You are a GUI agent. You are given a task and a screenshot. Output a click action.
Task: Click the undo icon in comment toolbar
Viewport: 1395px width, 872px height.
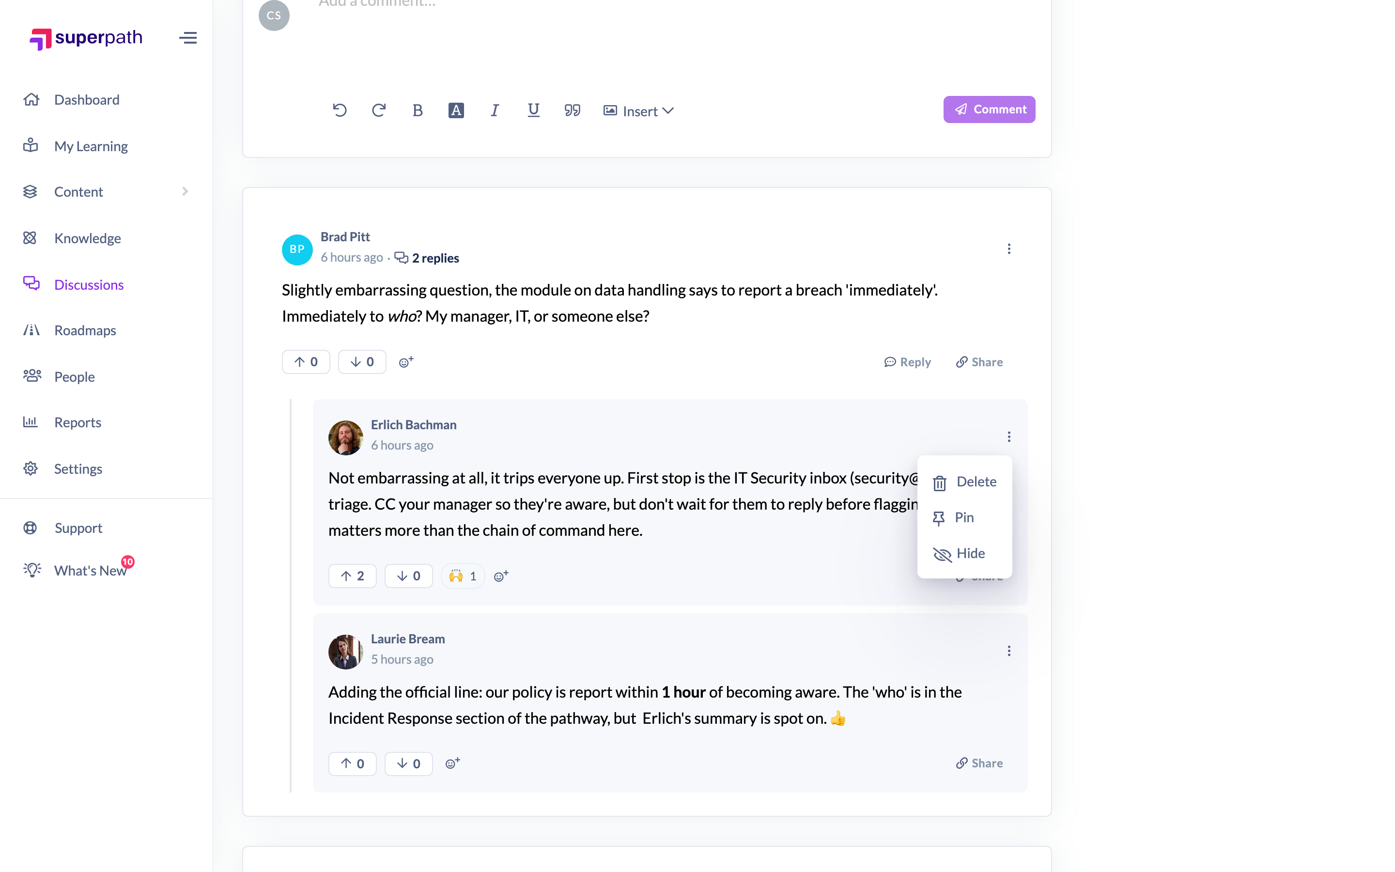click(340, 110)
